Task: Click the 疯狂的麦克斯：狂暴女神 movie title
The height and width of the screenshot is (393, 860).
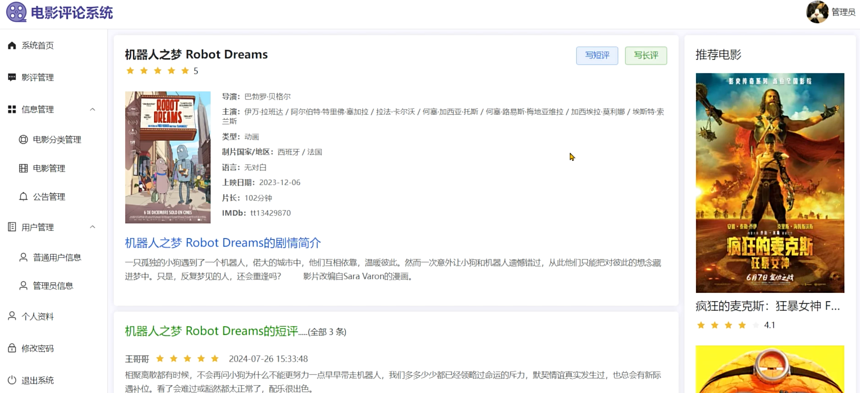Action: click(768, 306)
